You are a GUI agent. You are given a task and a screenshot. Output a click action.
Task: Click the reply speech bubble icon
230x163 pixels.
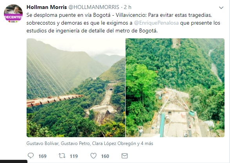click(x=31, y=156)
